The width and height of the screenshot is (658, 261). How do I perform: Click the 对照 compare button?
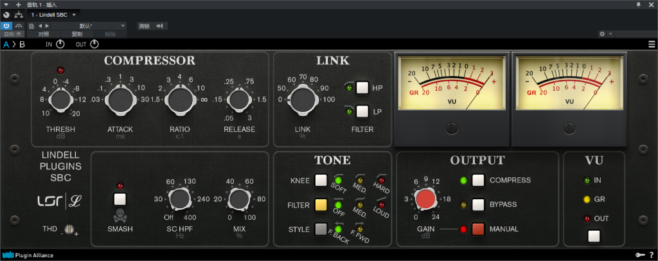coord(43,34)
